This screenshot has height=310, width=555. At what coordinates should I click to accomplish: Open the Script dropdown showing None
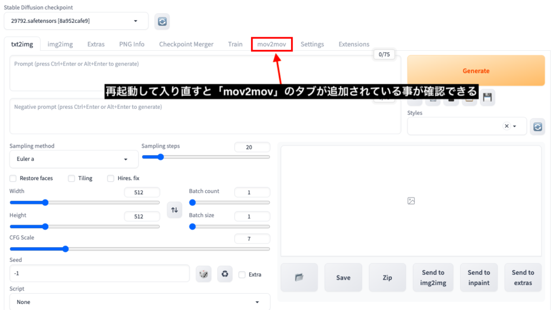tap(140, 302)
